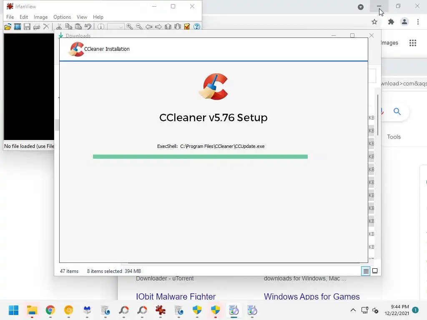The image size is (427, 320).
Task: Open the zoom level combo box in IrfanView
Action: tap(116, 26)
